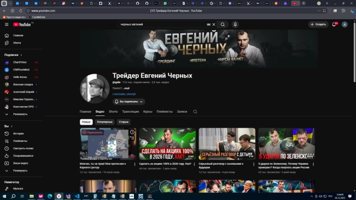Open Плейлисты in the sidebar
Viewport: 356px width, 200px height.
pyautogui.click(x=21, y=141)
